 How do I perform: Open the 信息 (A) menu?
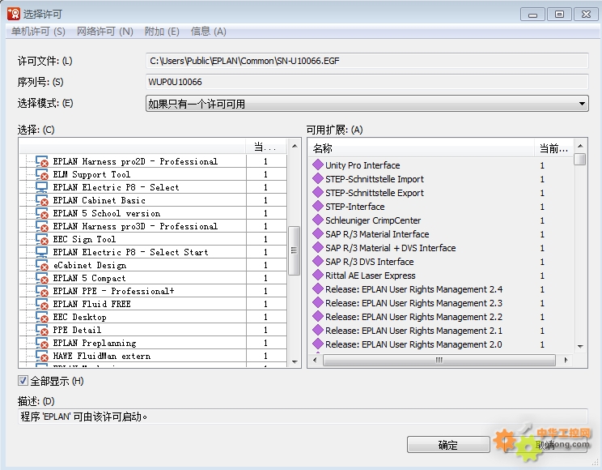pos(209,32)
